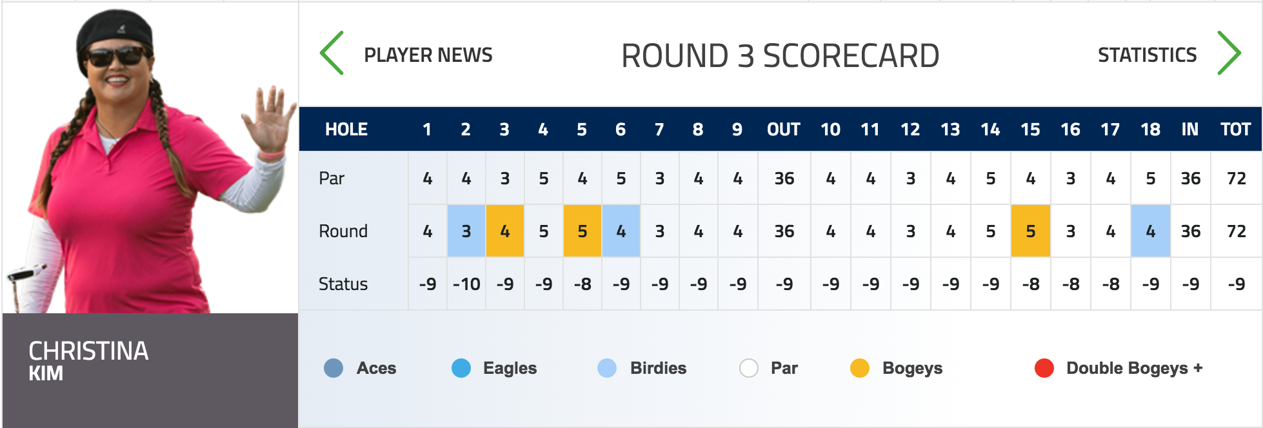1263x428 pixels.
Task: Click the Christina Kim name banner
Action: 150,370
